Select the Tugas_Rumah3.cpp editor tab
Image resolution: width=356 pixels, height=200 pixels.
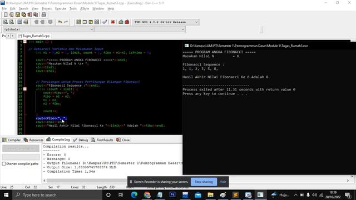pos(34,36)
